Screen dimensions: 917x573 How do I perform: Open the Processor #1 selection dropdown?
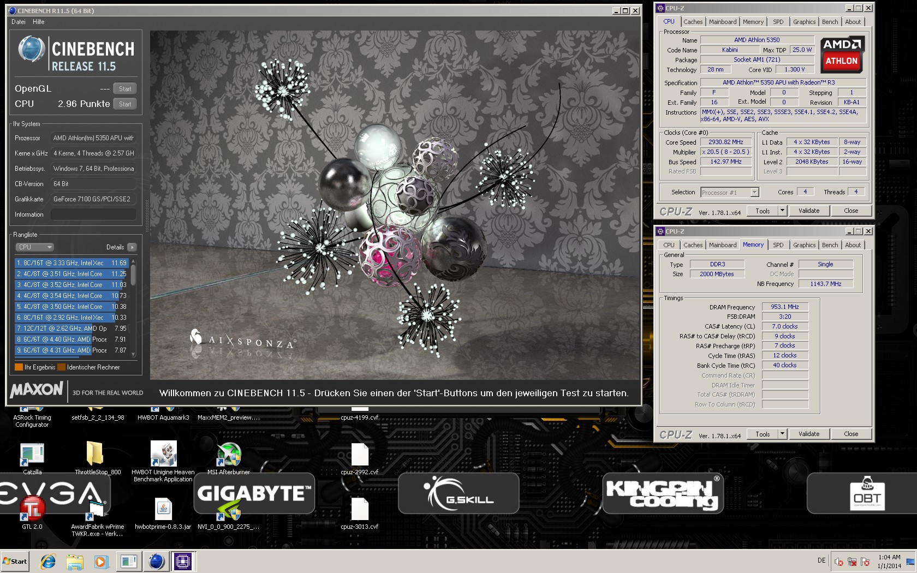(730, 192)
